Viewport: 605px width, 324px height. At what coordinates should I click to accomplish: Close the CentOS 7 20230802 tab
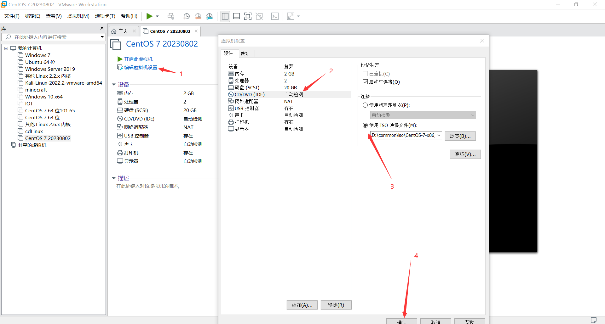[x=196, y=31]
